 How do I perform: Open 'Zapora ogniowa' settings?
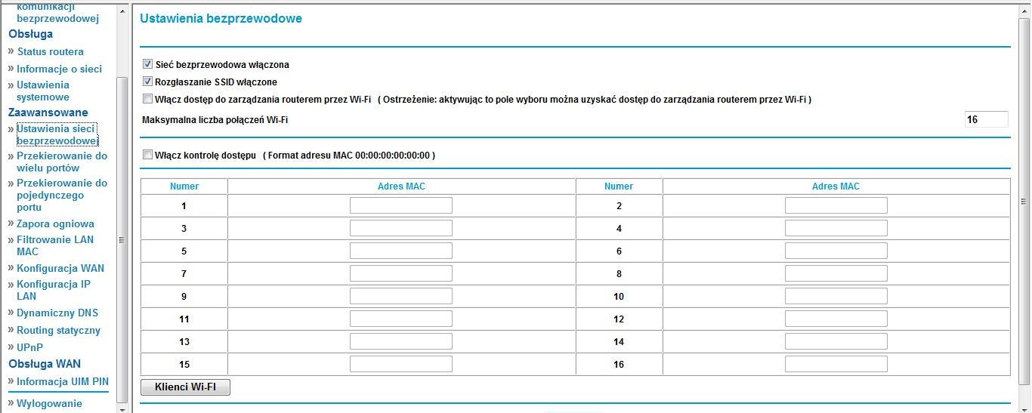coord(55,223)
